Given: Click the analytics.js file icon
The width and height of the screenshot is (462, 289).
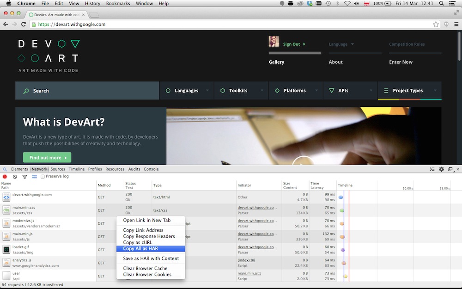Looking at the screenshot, I should [x=6, y=263].
